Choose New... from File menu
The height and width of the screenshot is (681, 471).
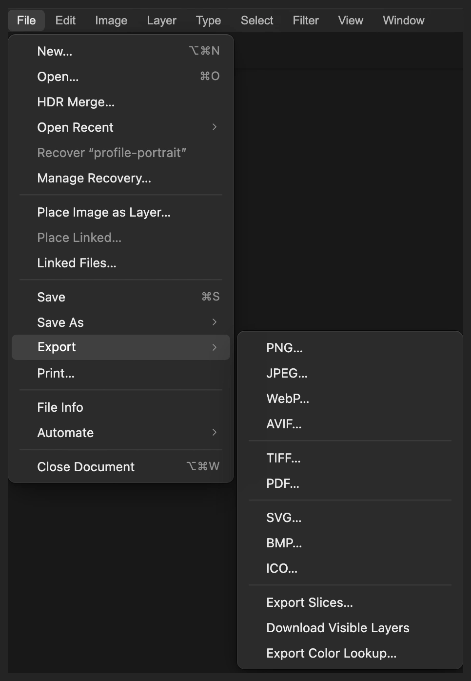coord(121,51)
